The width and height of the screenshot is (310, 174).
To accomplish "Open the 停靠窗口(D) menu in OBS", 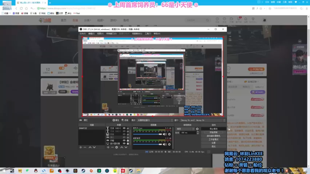I will pos(111,34).
